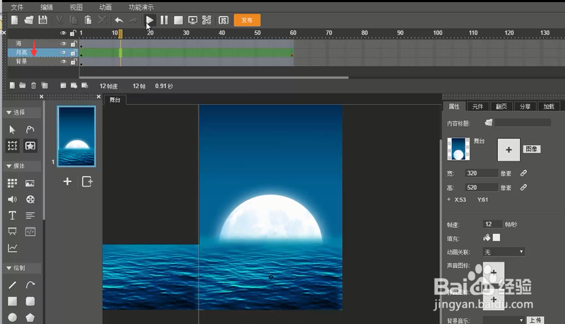The image size is (565, 324).
Task: Click the 图像 image button
Action: point(532,149)
